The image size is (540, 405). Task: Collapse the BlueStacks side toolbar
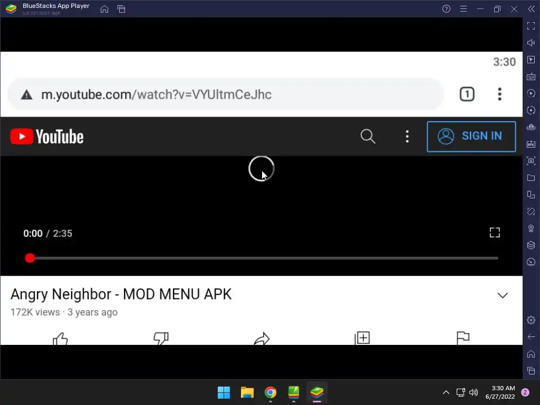(532, 9)
